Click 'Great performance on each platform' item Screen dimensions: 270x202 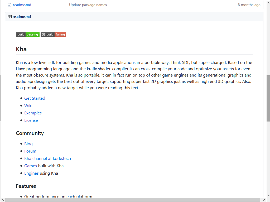click(x=58, y=196)
